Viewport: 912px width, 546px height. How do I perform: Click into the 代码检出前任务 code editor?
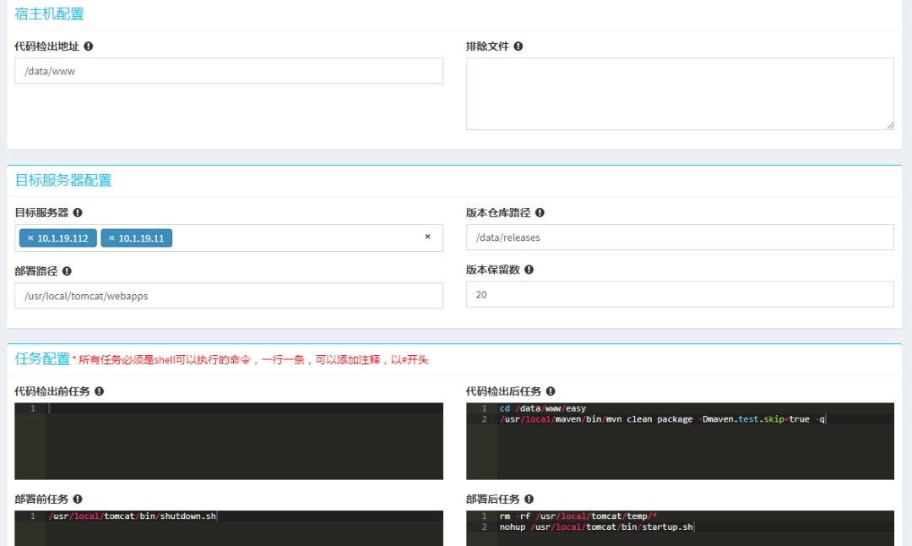(229, 441)
